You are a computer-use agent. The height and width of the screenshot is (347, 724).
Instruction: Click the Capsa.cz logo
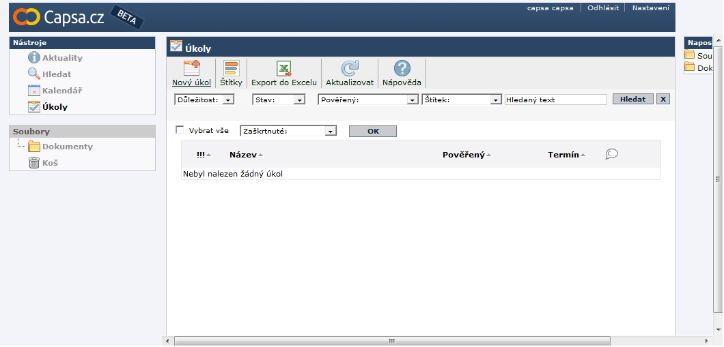(x=59, y=17)
